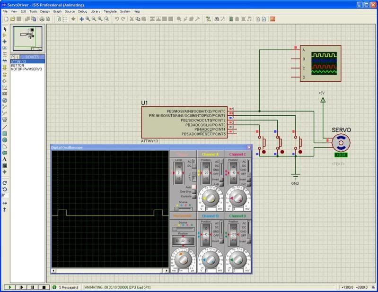Click the 'P' pick devices button
This screenshot has width=378, height=292.
click(x=13, y=57)
